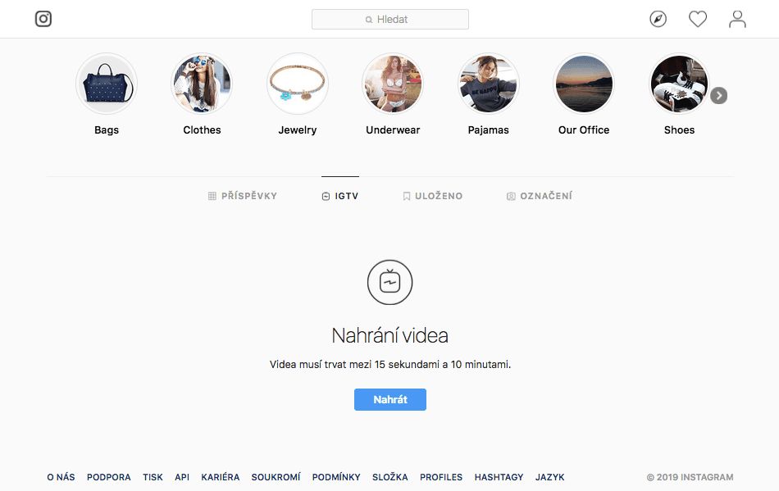This screenshot has width=779, height=491.
Task: Switch to the ULOŽENO tab
Action: pos(432,196)
